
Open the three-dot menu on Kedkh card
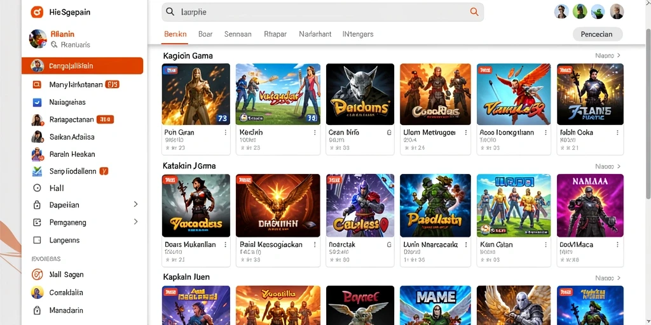pyautogui.click(x=315, y=133)
